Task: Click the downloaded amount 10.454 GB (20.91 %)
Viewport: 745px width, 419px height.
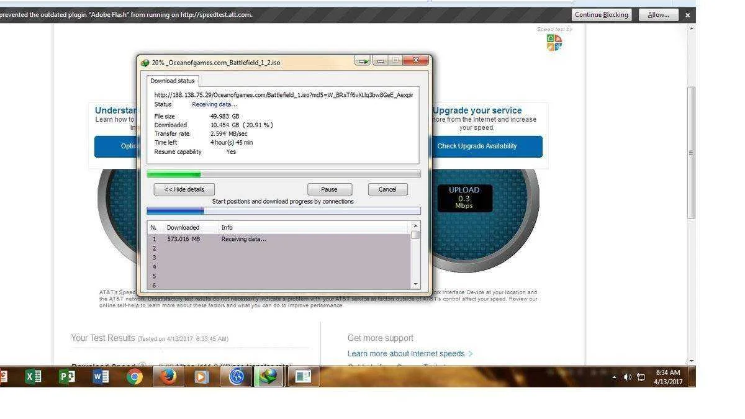Action: pos(242,125)
